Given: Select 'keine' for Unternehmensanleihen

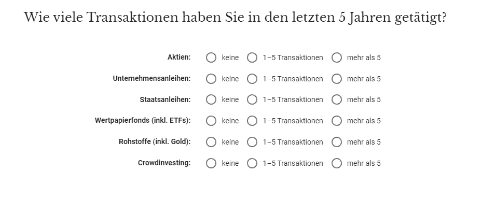Looking at the screenshot, I should (x=211, y=79).
